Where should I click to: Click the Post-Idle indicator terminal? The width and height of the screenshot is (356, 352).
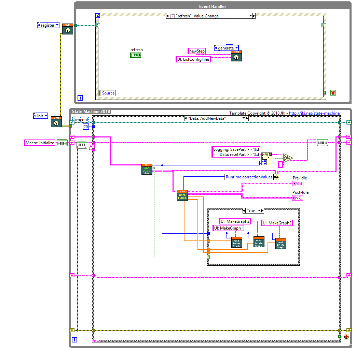(298, 198)
